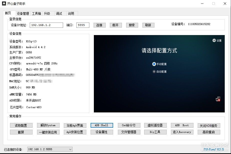
Task: Focus the device IP address field
Action: coord(46,25)
